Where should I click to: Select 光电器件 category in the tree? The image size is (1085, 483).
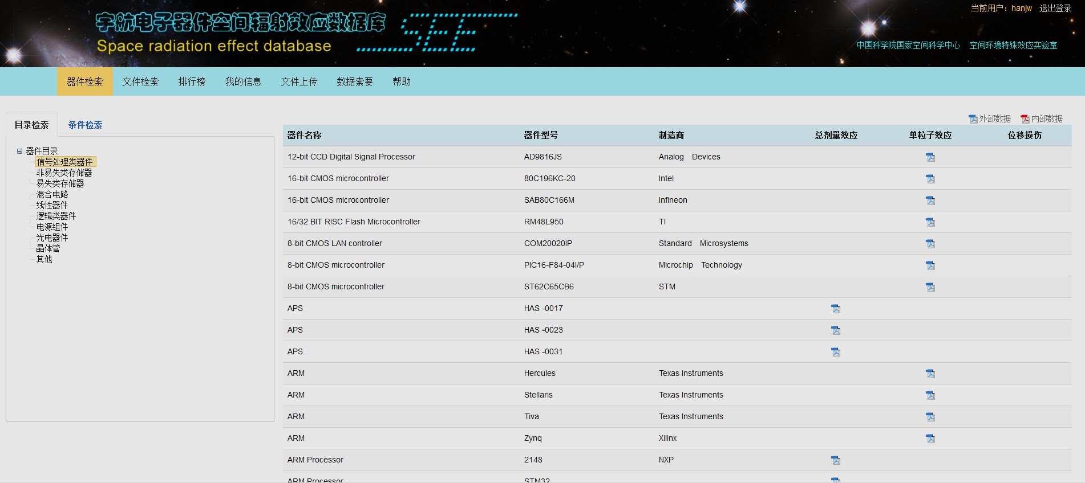pyautogui.click(x=52, y=238)
